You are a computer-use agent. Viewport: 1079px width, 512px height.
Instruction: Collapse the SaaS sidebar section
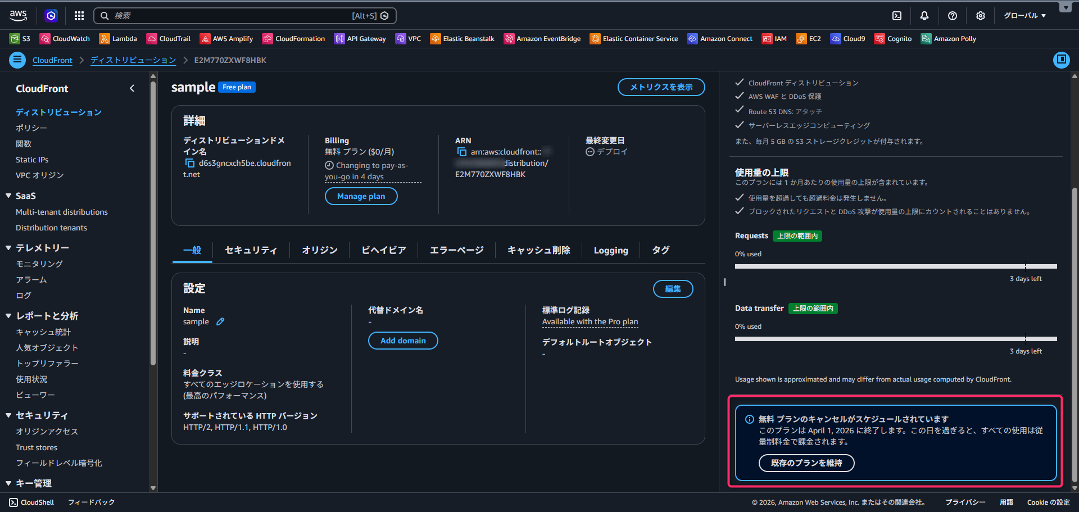pos(8,196)
